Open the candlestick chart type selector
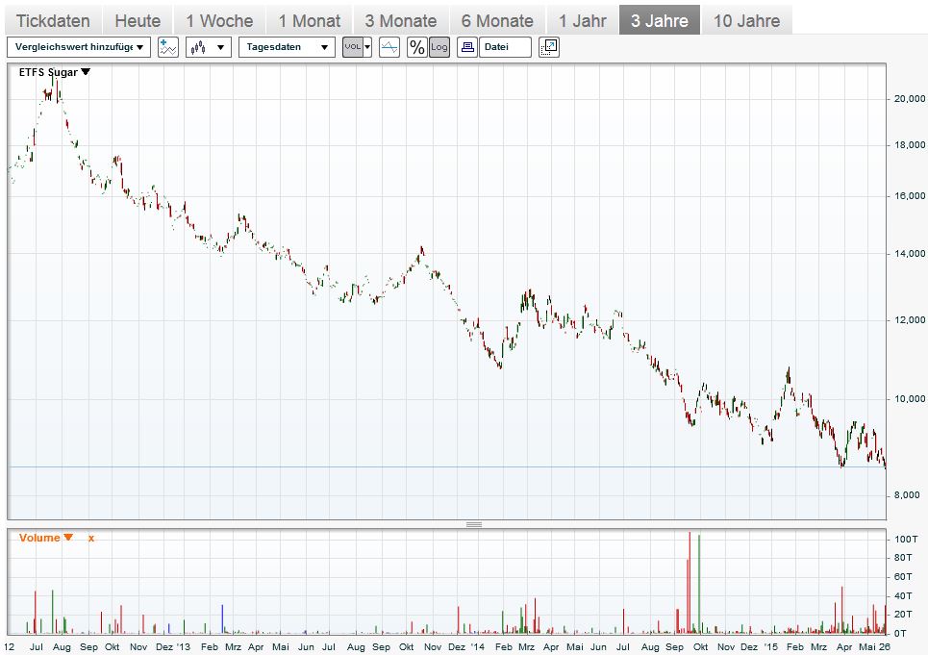Viewport: 928px width, 655px height. (x=209, y=47)
